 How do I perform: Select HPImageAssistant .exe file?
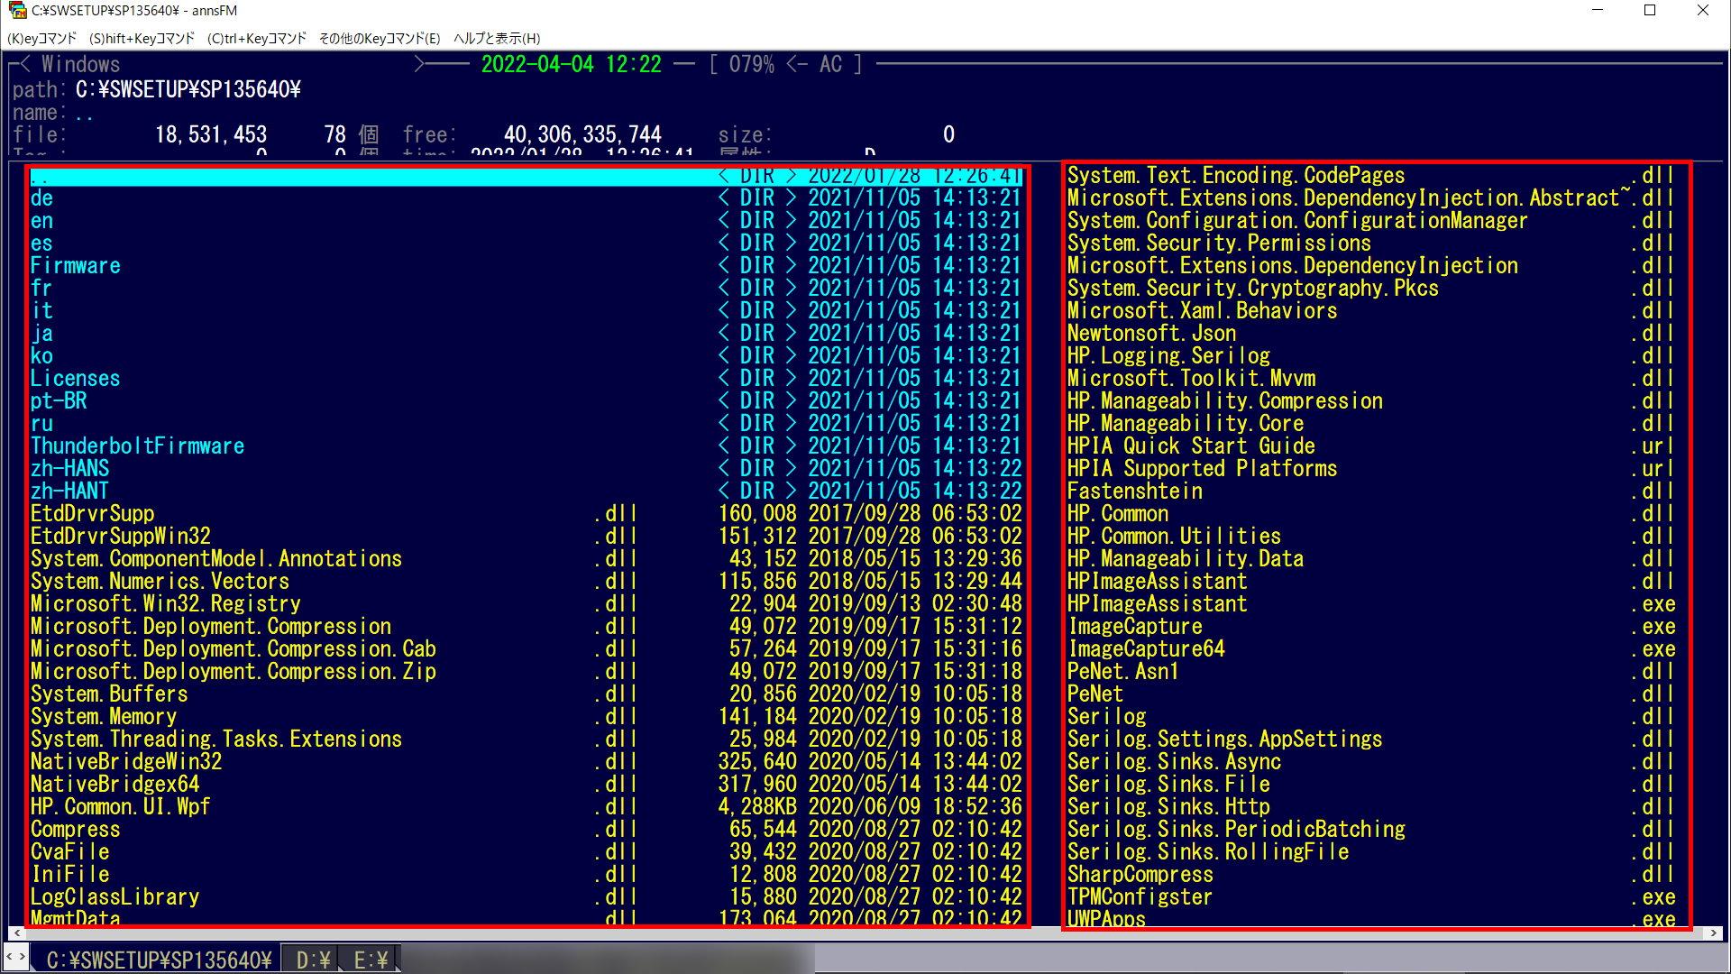tap(1157, 604)
